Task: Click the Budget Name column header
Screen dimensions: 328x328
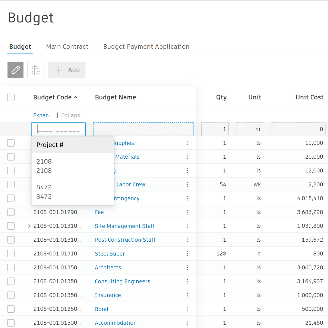Action: pos(116,97)
